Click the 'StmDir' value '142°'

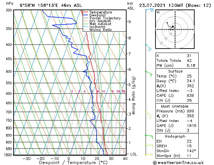tap(191, 151)
